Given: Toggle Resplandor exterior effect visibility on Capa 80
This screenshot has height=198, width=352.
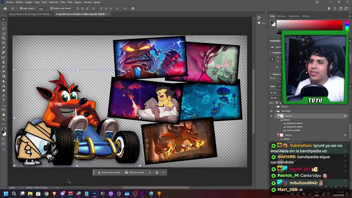Looking at the screenshot, I should coord(285,127).
